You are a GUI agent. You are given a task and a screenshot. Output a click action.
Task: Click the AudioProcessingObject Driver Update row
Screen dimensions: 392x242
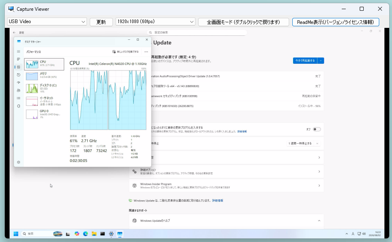click(237, 76)
